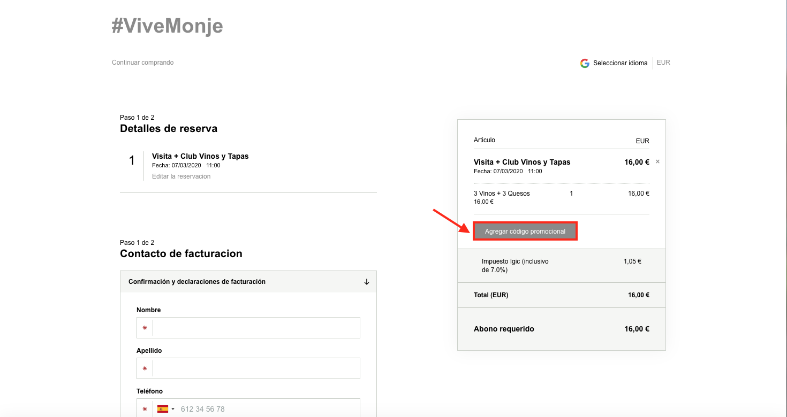This screenshot has width=787, height=417.
Task: Click the Teléfono number input field
Action: 268,409
